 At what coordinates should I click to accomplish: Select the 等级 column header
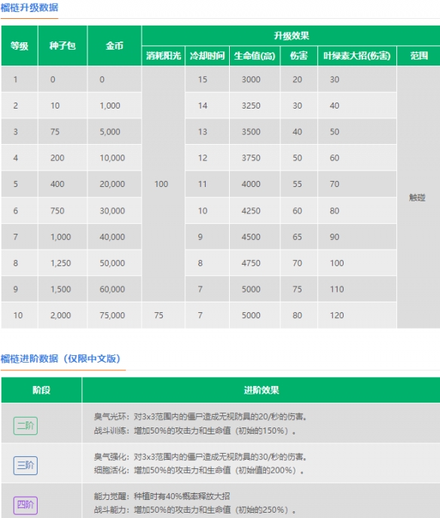20,45
